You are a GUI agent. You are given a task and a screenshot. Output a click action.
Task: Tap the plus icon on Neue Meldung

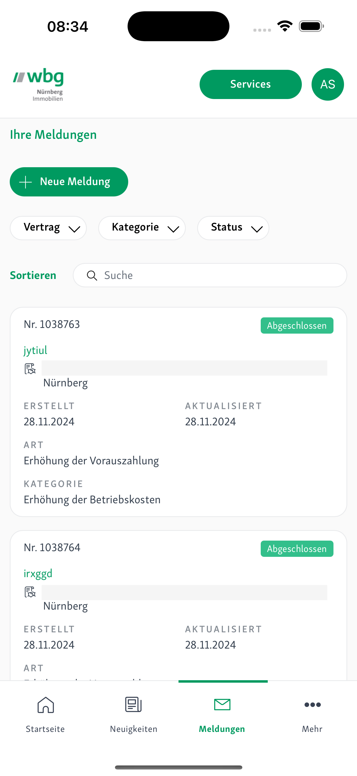click(26, 182)
